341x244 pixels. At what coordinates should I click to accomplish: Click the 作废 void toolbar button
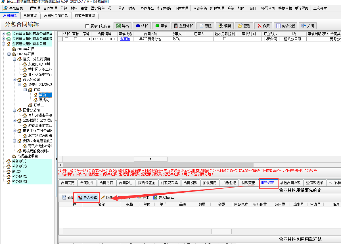(263, 26)
